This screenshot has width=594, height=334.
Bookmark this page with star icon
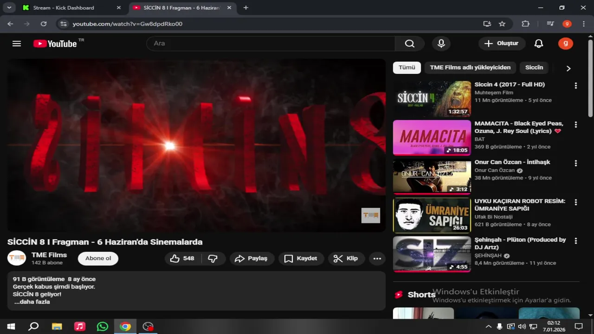tap(502, 24)
